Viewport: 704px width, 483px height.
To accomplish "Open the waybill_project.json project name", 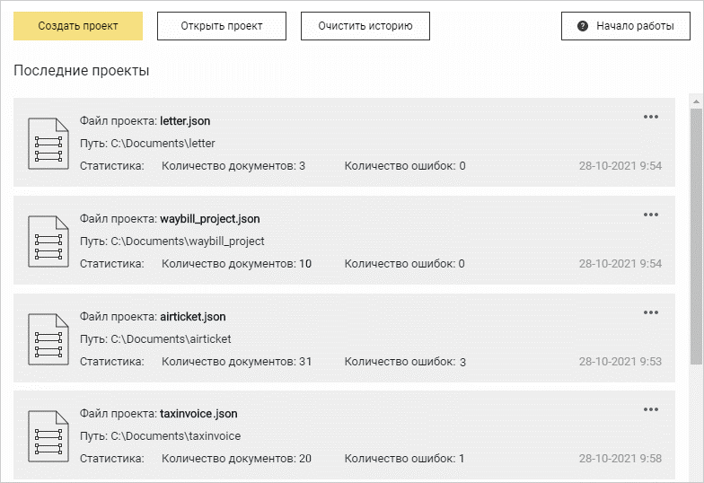I will [x=209, y=218].
